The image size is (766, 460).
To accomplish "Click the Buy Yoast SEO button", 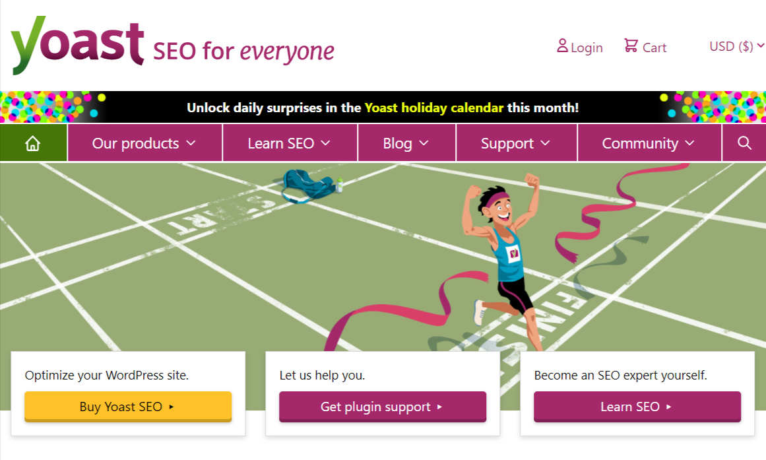I will coord(128,407).
